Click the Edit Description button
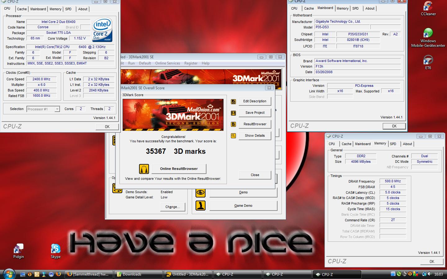The height and width of the screenshot is (279, 447). 255,101
